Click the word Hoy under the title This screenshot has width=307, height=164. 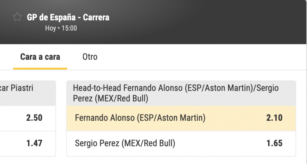pos(50,28)
